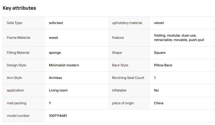Select the Filling Material label
This screenshot has height=125, width=215.
tap(18, 53)
